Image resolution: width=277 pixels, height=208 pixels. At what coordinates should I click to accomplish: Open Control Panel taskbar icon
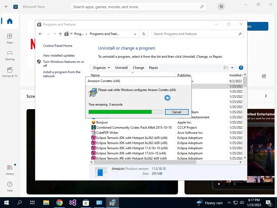99,203
